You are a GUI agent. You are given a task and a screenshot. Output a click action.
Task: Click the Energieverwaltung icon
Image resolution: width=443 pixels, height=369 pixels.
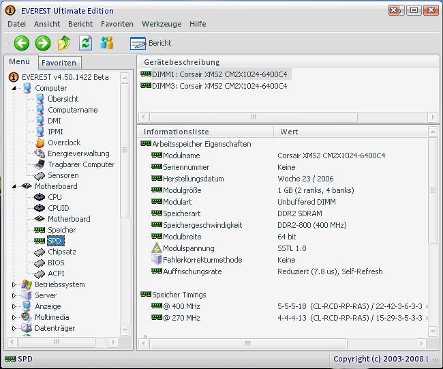[40, 153]
